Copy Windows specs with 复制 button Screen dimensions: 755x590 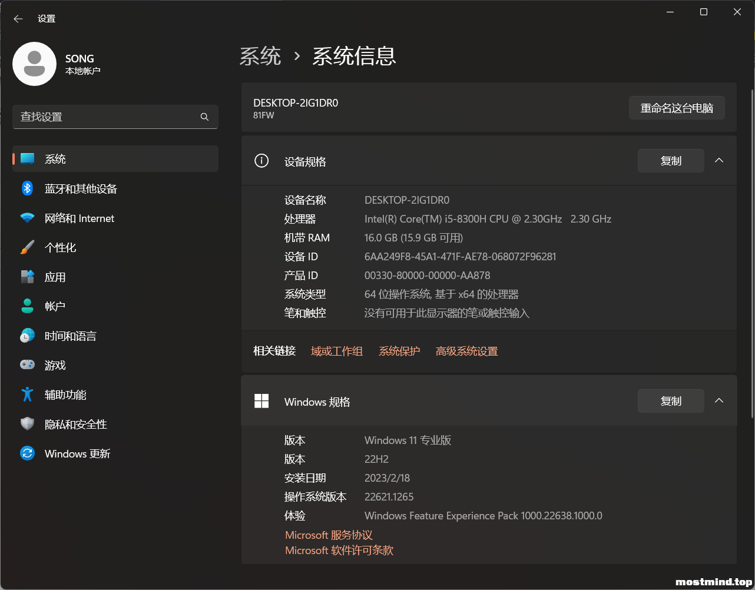pos(671,401)
